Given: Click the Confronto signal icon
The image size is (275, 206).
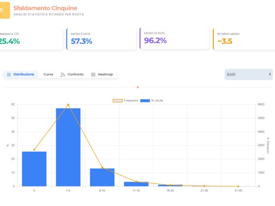Looking at the screenshot, I should point(63,75).
